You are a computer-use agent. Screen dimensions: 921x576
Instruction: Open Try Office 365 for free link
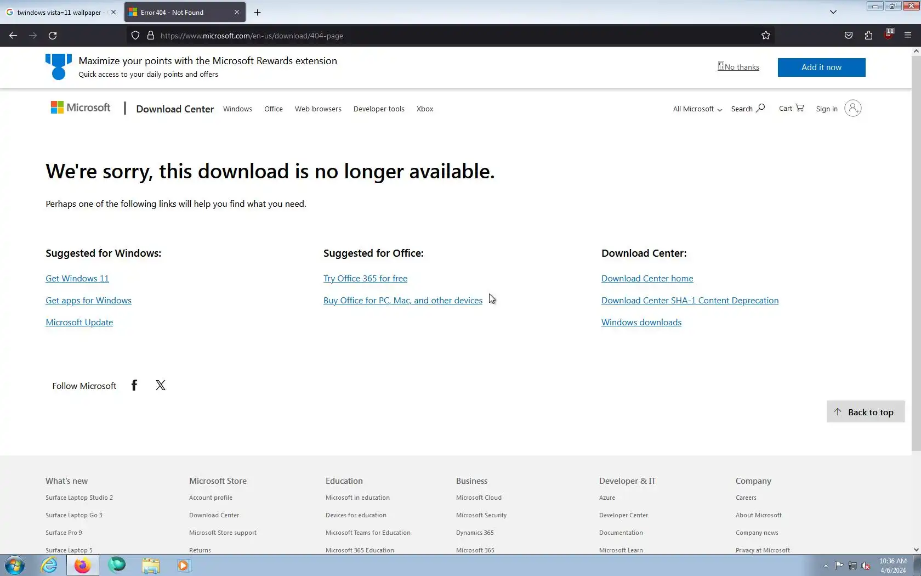[365, 278]
